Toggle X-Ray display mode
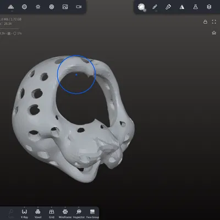Screen dimensions: 220x220 [24, 214]
